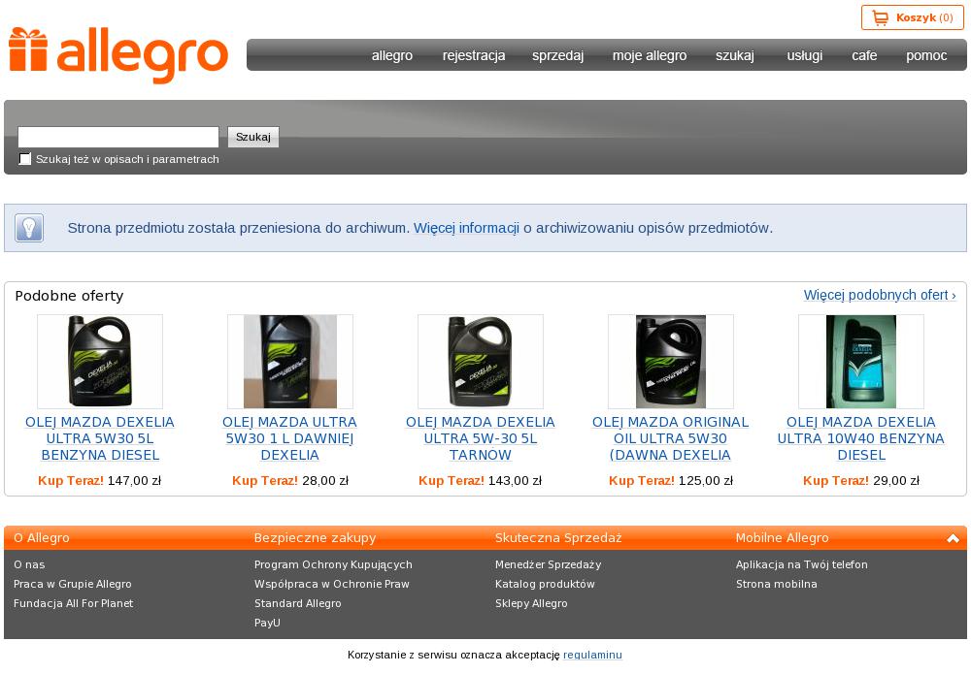Click Kup Teraz price 143,00 zł
Screen dimensions: 971x674
coord(481,480)
